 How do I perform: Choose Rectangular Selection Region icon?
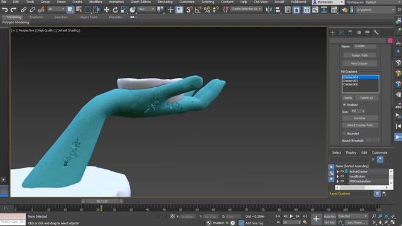(88, 10)
